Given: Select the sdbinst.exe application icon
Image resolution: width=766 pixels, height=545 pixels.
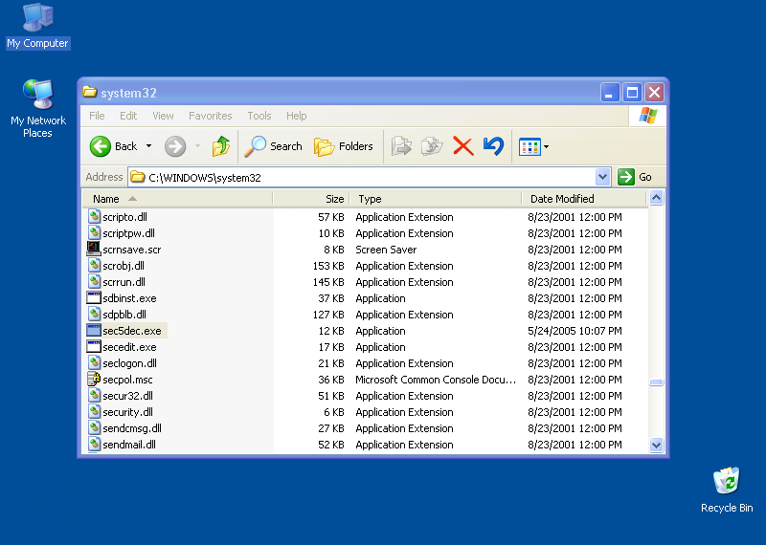Looking at the screenshot, I should click(x=93, y=297).
